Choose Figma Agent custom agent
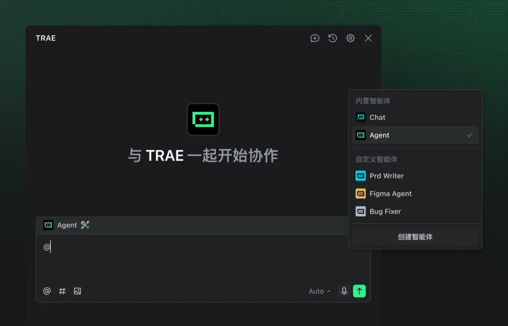508x326 pixels. [x=415, y=193]
